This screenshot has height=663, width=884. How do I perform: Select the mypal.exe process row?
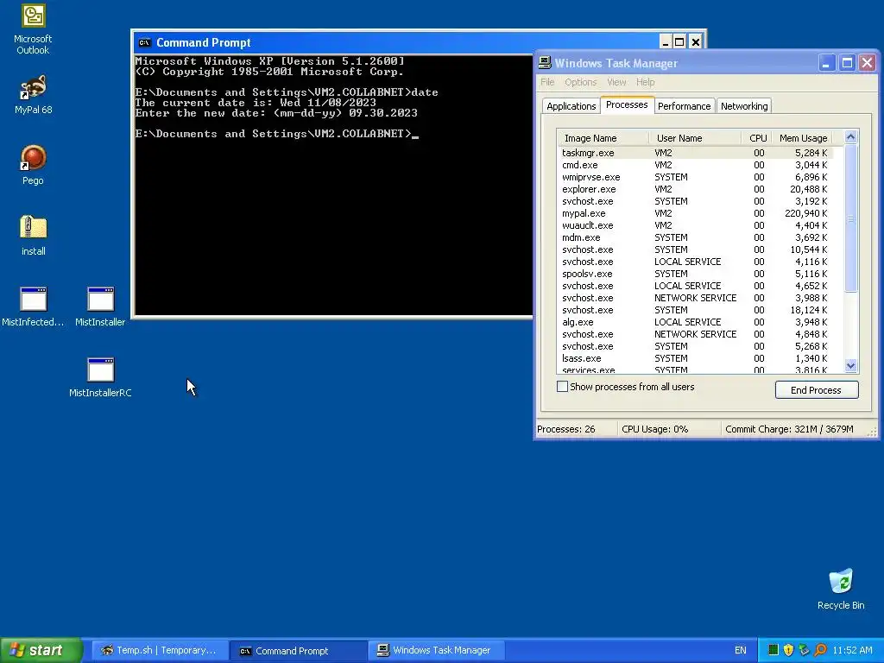pos(695,214)
